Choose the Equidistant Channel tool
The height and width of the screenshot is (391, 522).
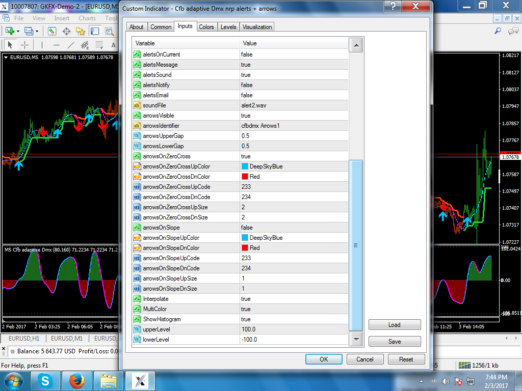[85, 45]
